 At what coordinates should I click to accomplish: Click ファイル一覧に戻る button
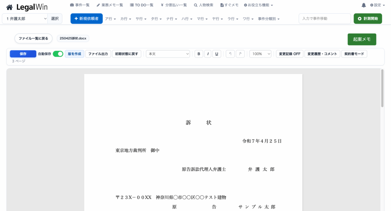coord(33,38)
